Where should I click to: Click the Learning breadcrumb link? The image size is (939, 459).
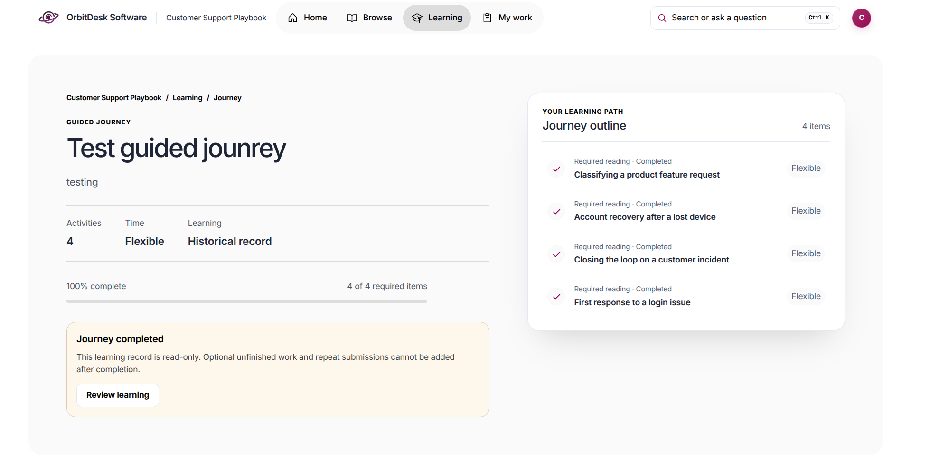point(188,98)
